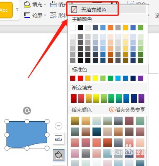Viewport: 159px width, 166px height.
Task: Expand the shape styles gallery arrow
Action: (x=17, y=10)
